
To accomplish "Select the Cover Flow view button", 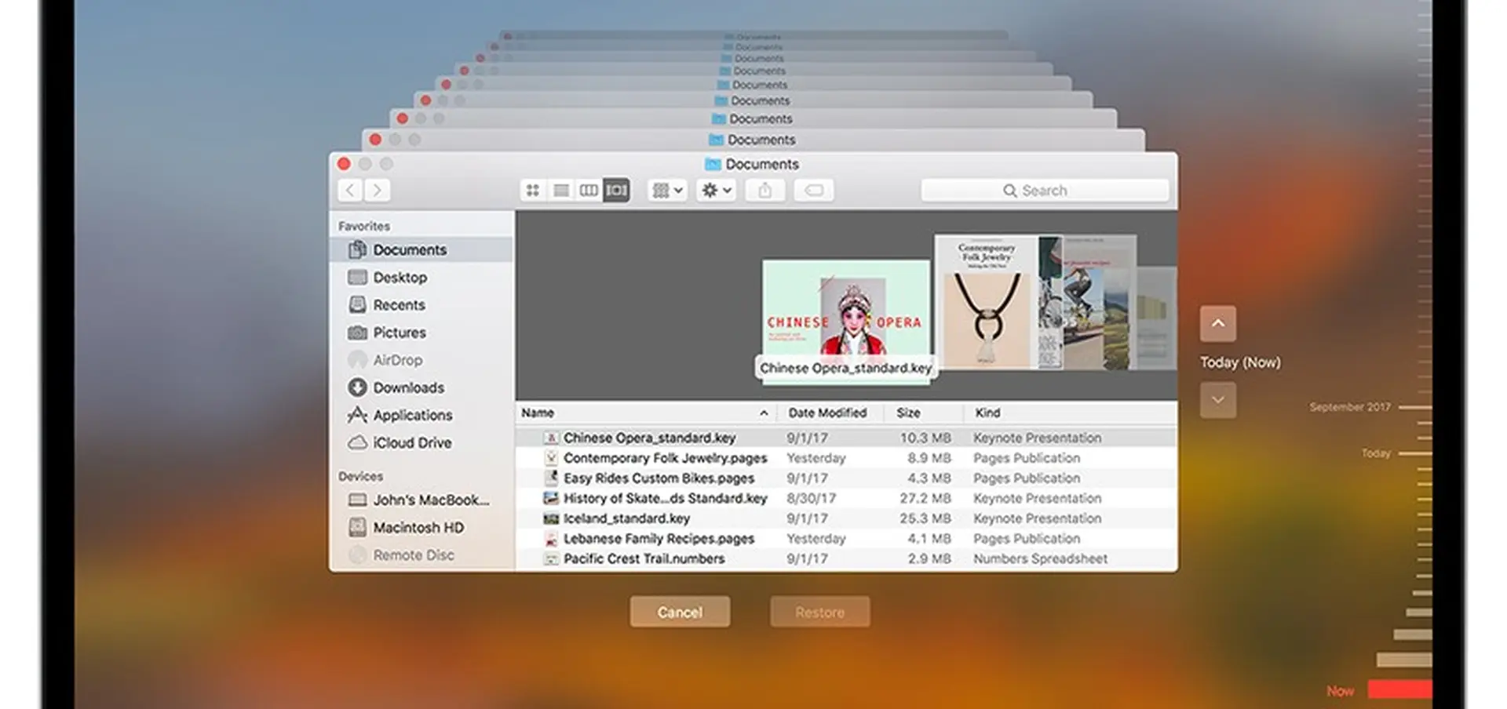I will click(616, 190).
